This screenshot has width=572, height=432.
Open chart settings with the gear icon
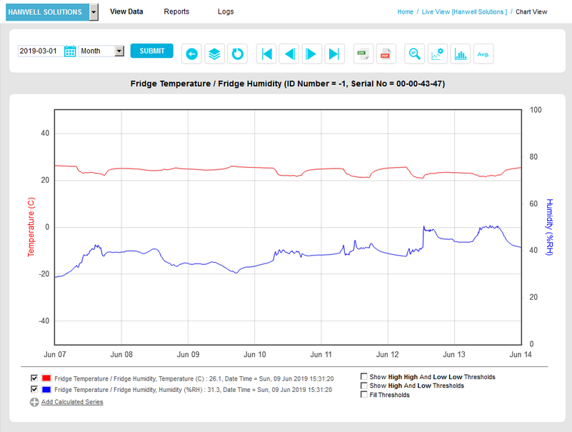pyautogui.click(x=437, y=54)
